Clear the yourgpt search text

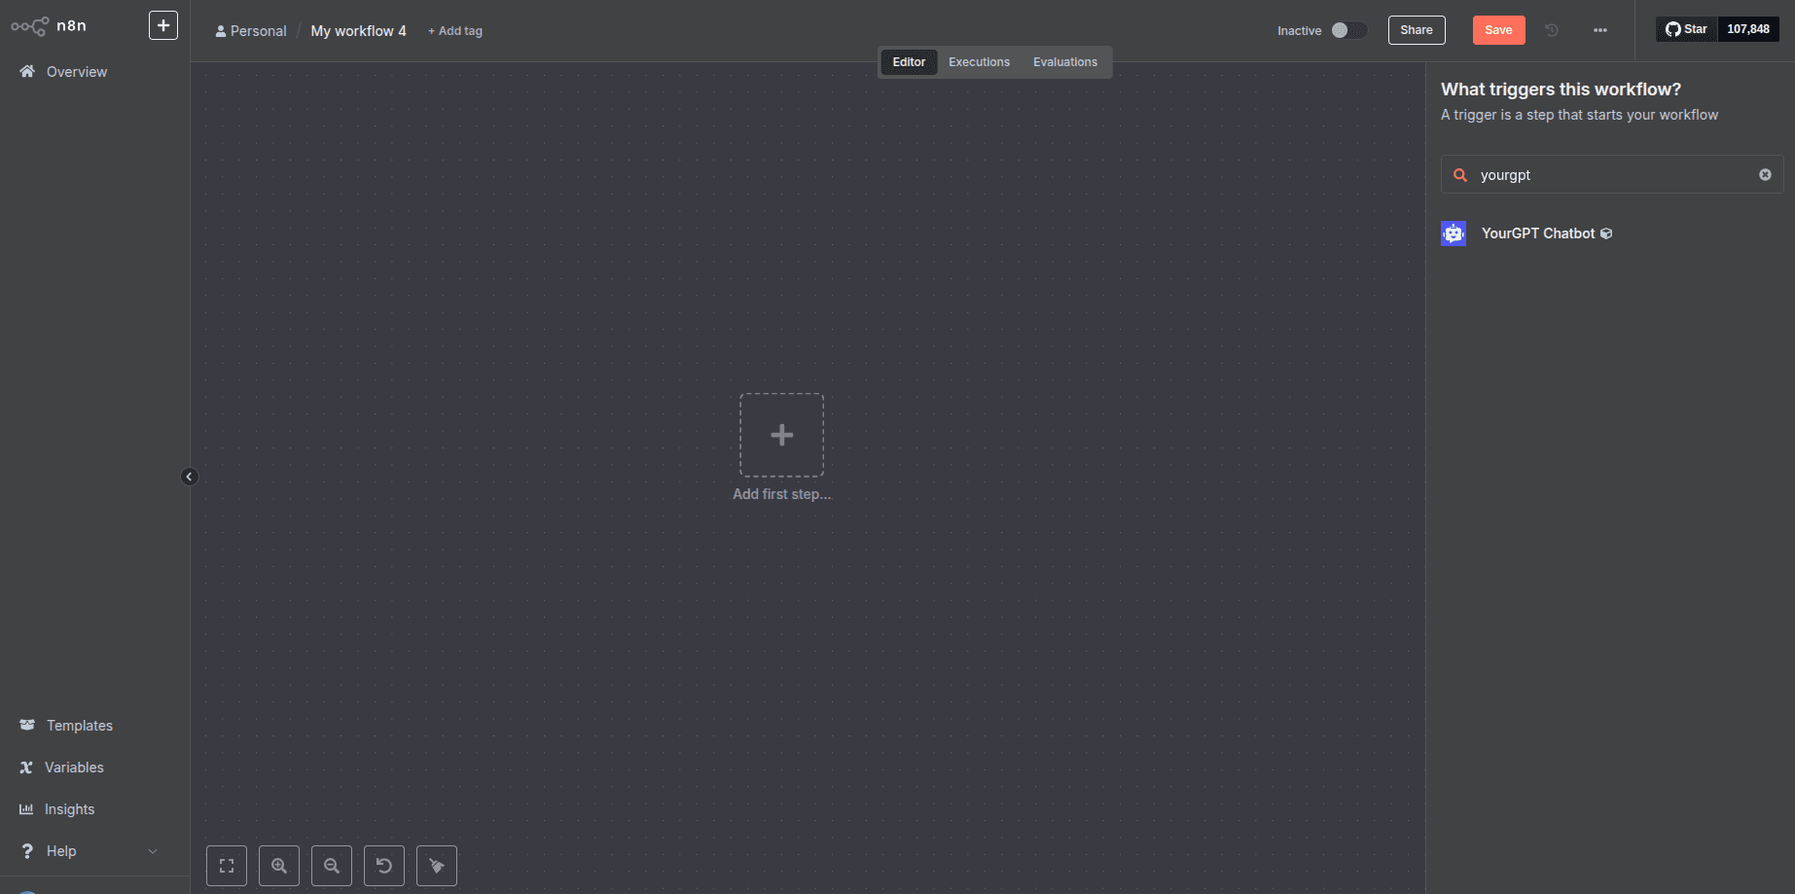[1765, 174]
